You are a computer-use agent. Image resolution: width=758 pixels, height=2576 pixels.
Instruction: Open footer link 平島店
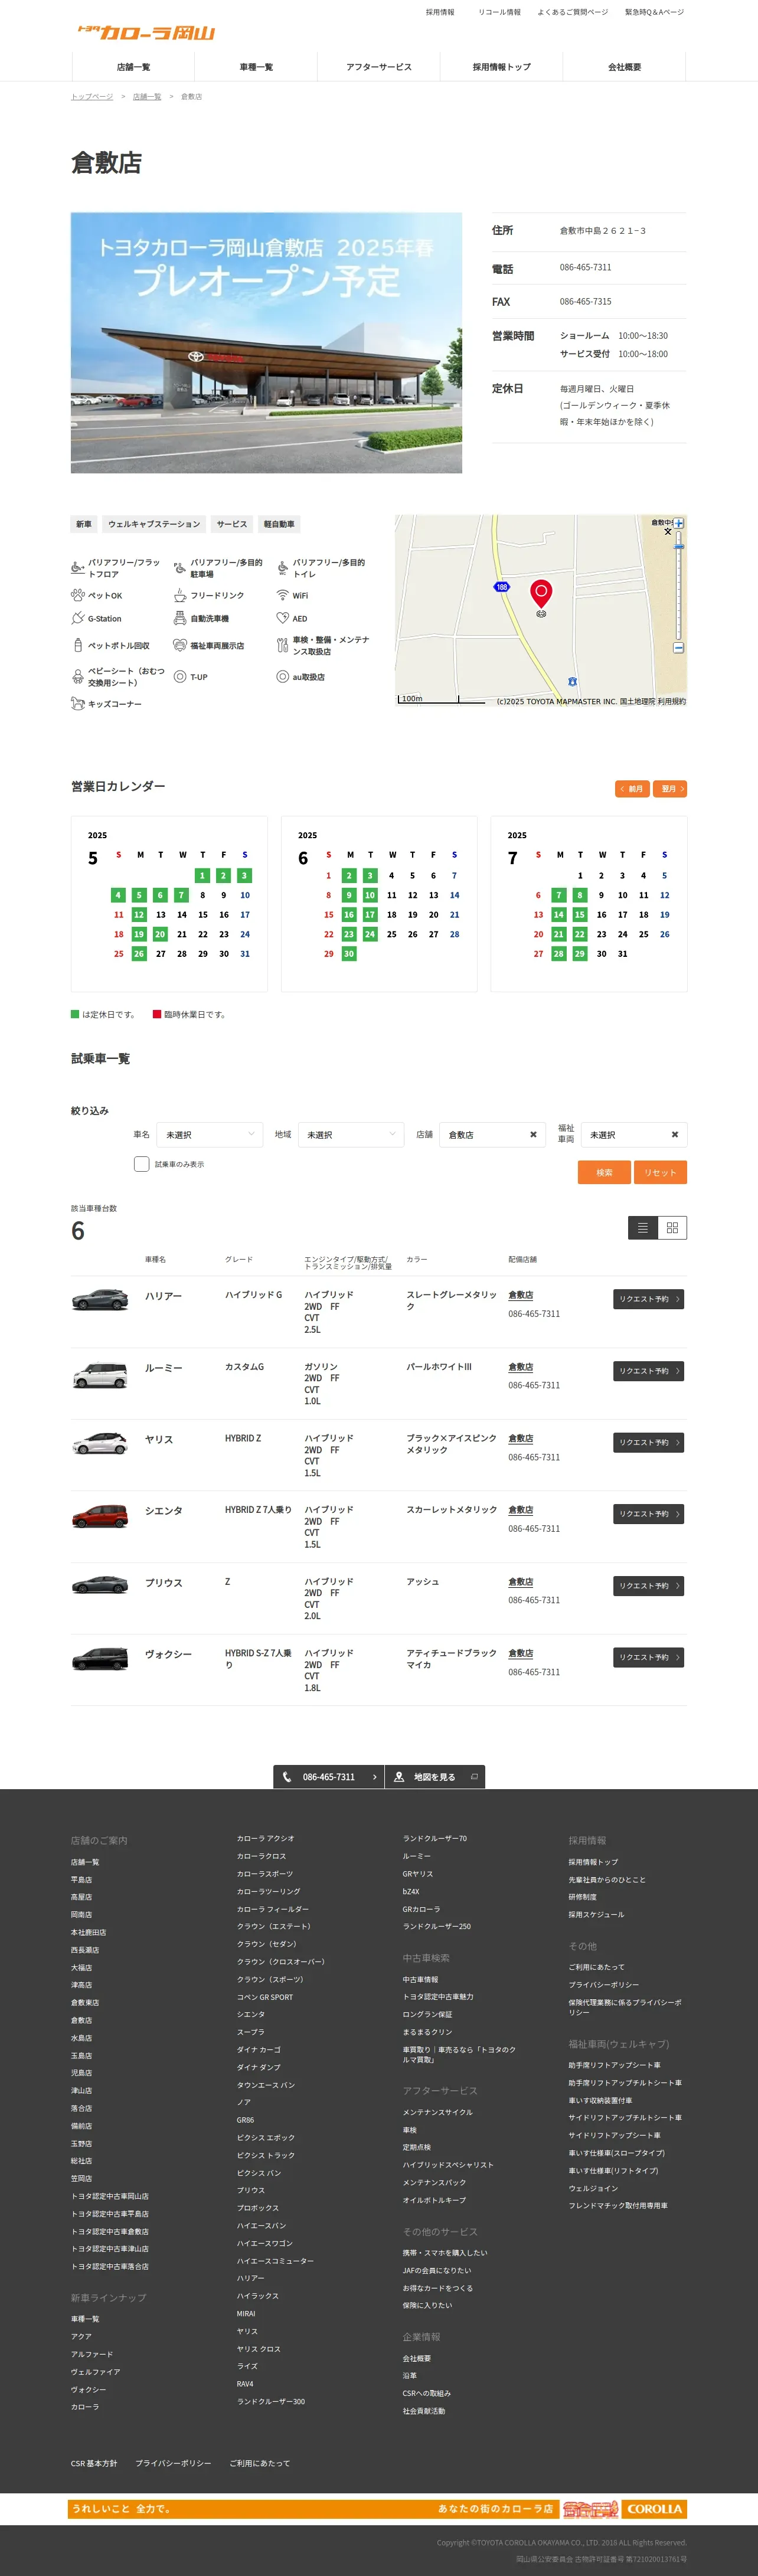[81, 1880]
